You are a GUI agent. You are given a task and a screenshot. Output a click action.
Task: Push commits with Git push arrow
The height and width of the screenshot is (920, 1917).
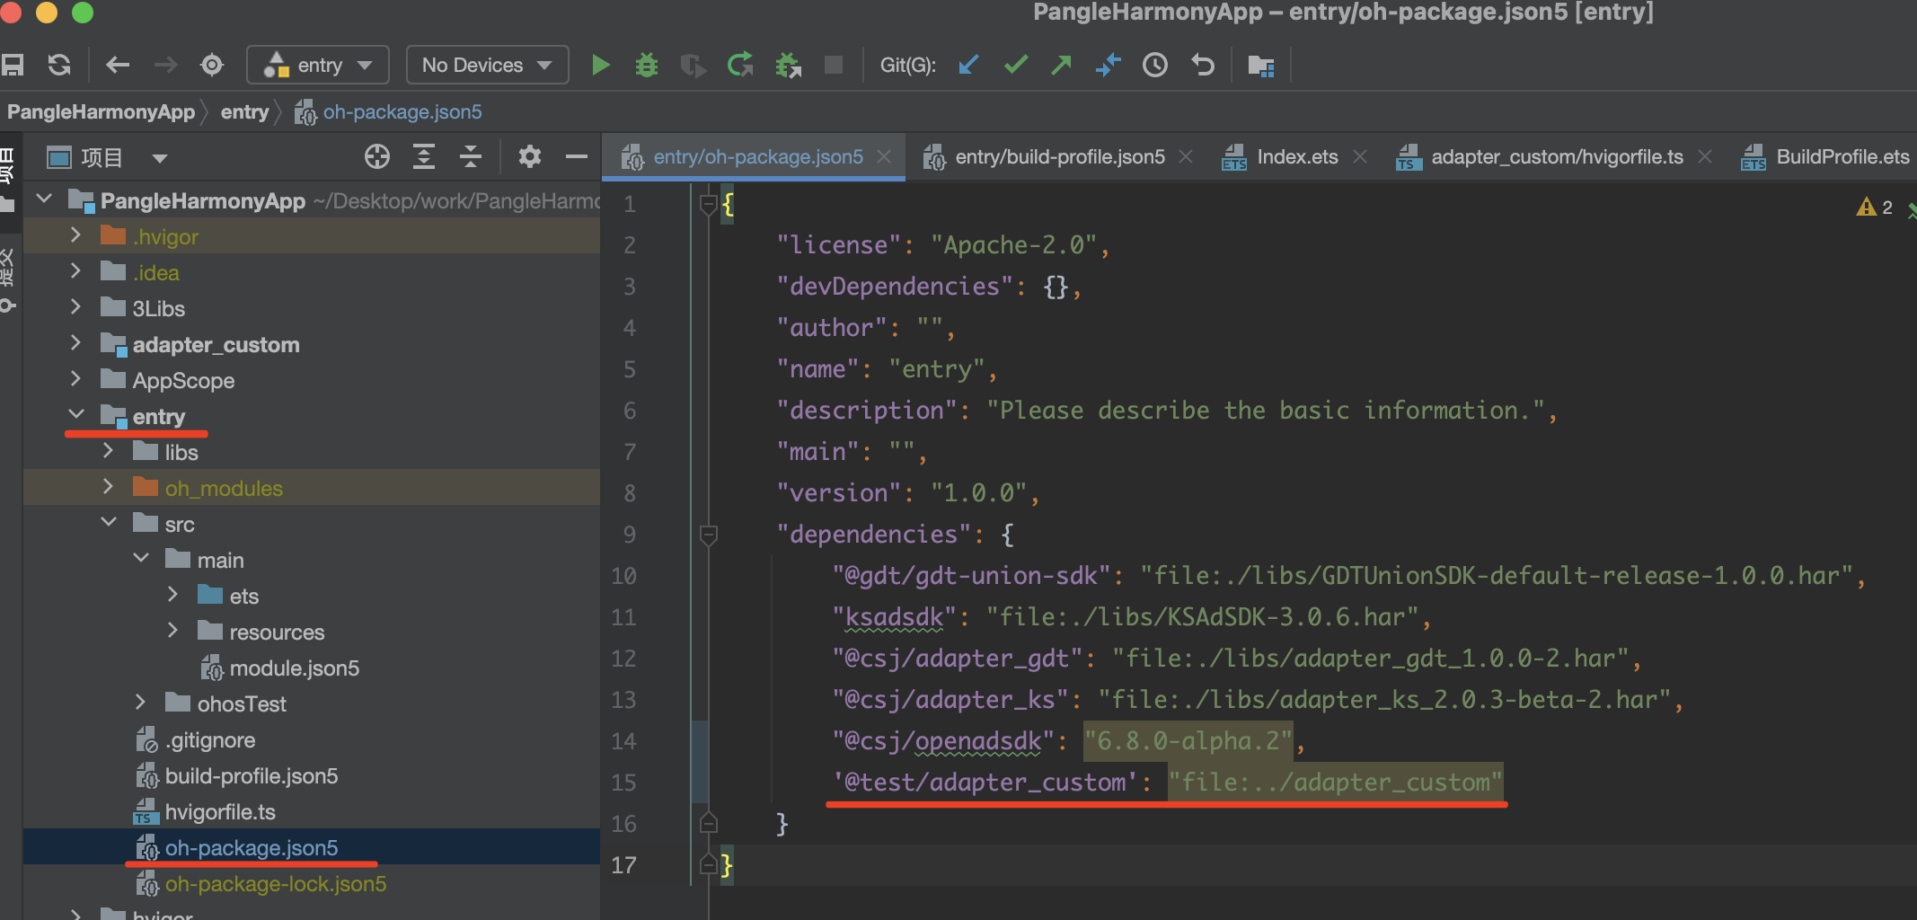[x=1062, y=65]
